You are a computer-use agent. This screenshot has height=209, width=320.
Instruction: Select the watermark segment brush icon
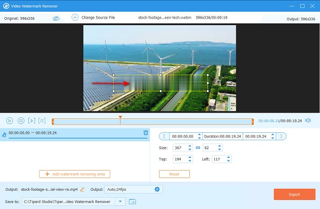pos(4,134)
